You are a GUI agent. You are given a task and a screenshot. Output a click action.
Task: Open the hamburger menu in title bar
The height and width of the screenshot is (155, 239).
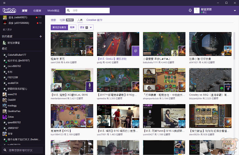point(4,3)
